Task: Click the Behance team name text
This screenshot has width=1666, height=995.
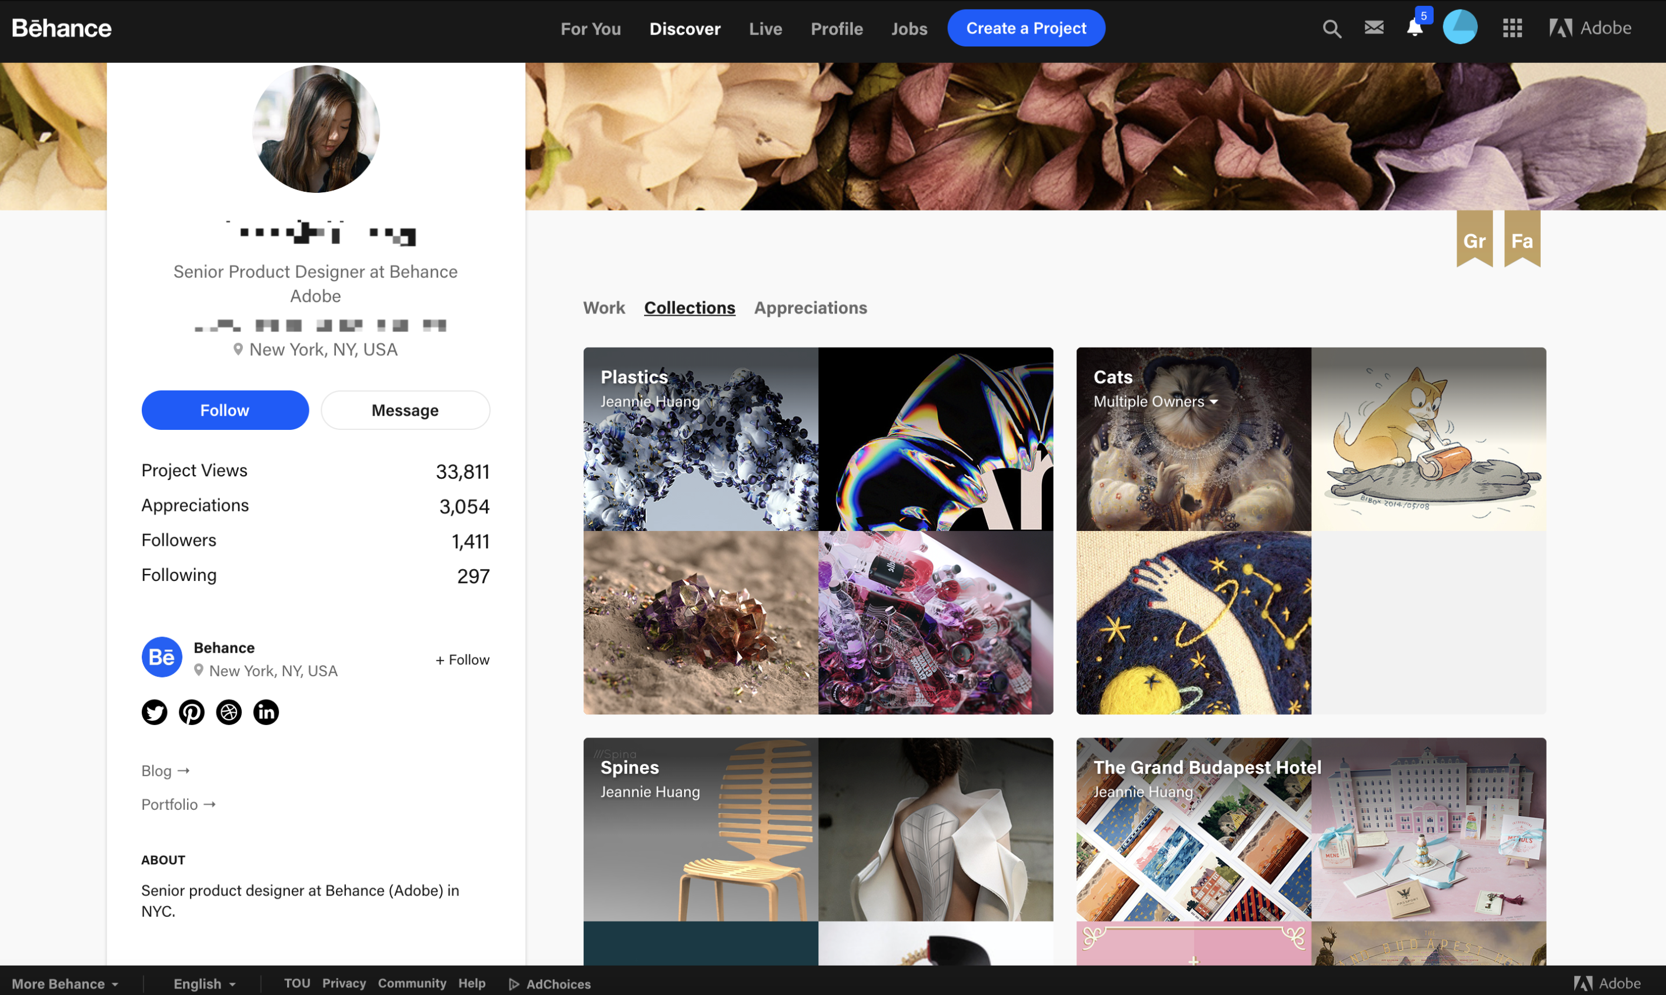Action: tap(224, 647)
